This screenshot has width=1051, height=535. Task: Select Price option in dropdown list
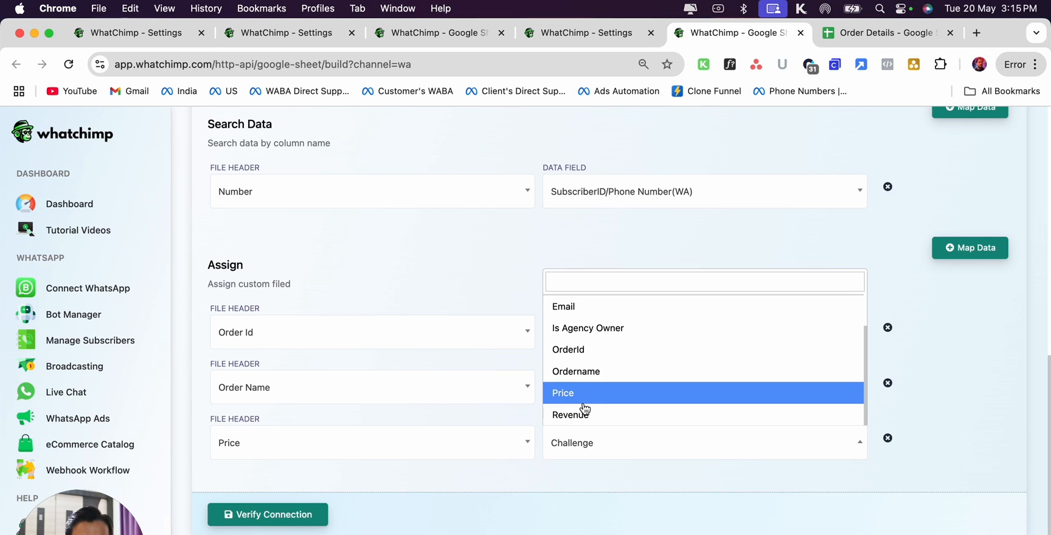703,393
